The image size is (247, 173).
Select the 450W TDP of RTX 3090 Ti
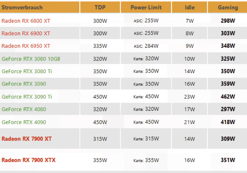[100, 97]
